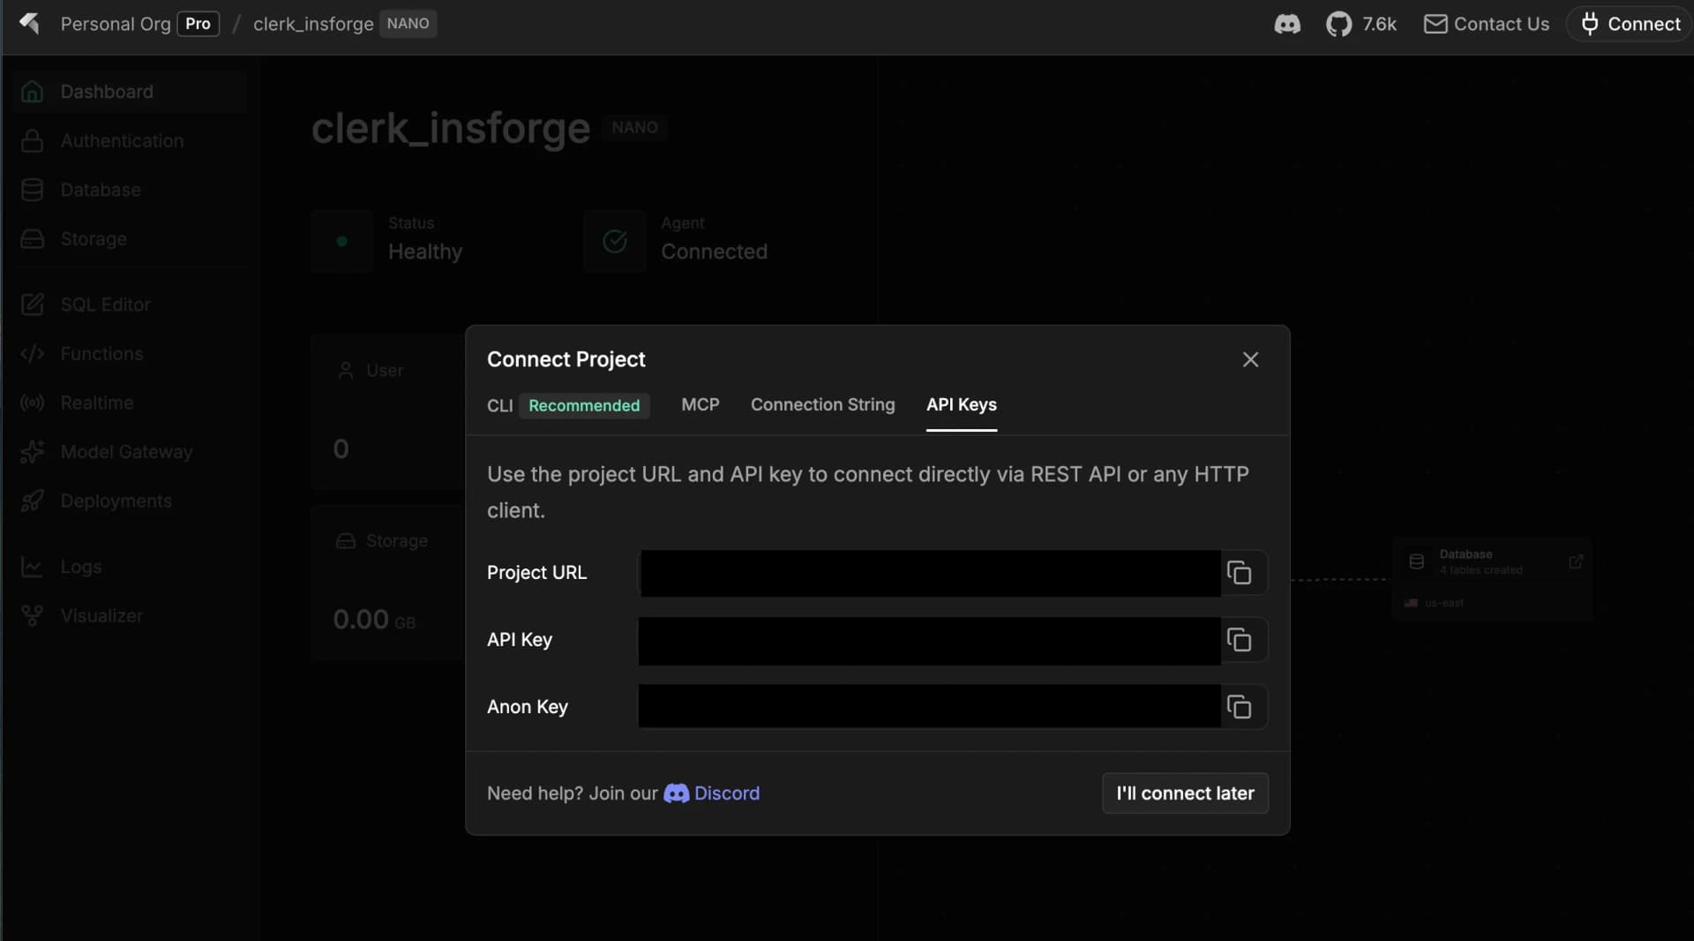The width and height of the screenshot is (1694, 941).
Task: Select the API Keys tab
Action: click(961, 404)
